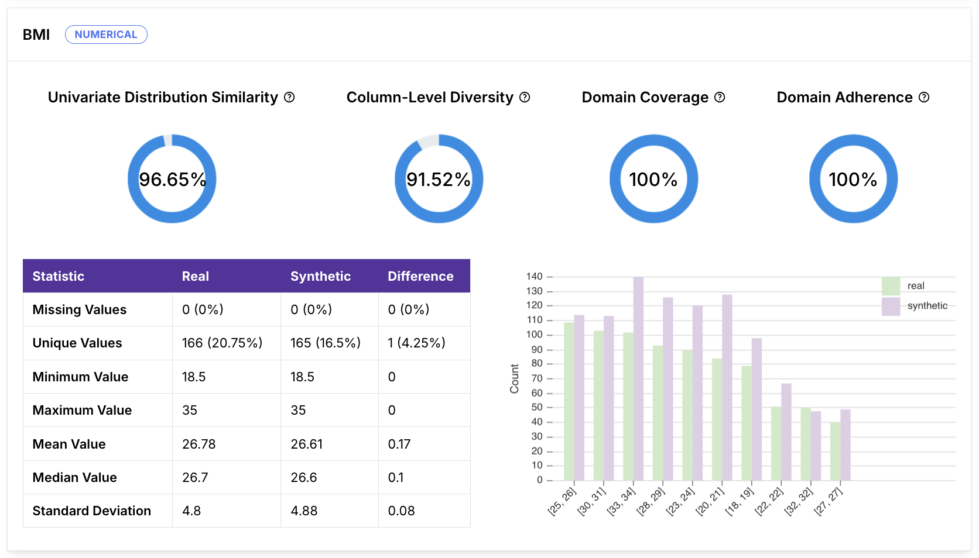Click the synthetic mean value 26.61
This screenshot has height=558, width=979.
[x=307, y=444]
